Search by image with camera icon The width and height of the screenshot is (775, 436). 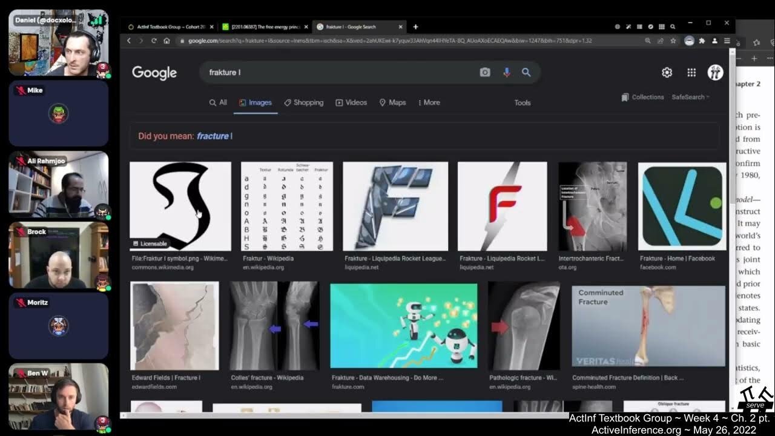485,72
